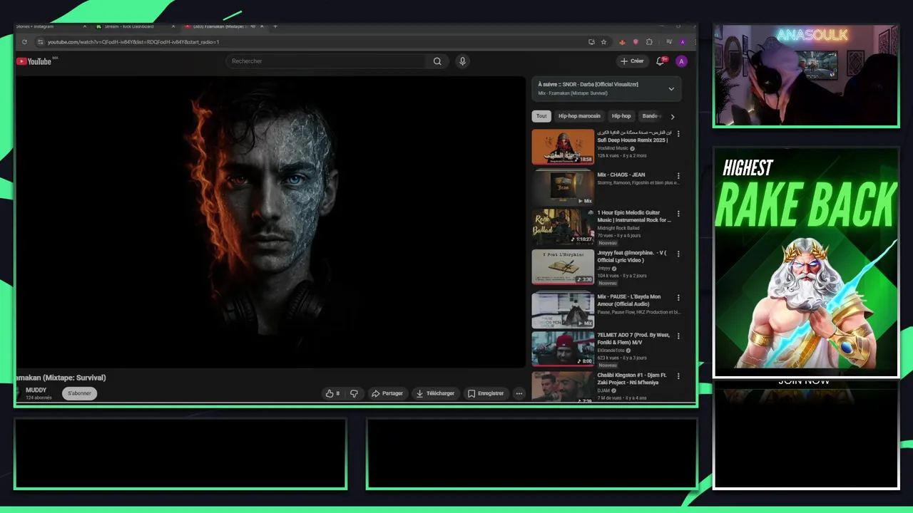Open options menu for Jntyyy feat @lmorphine video

tap(678, 253)
